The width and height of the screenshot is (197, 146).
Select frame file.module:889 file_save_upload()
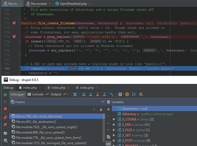(56, 132)
